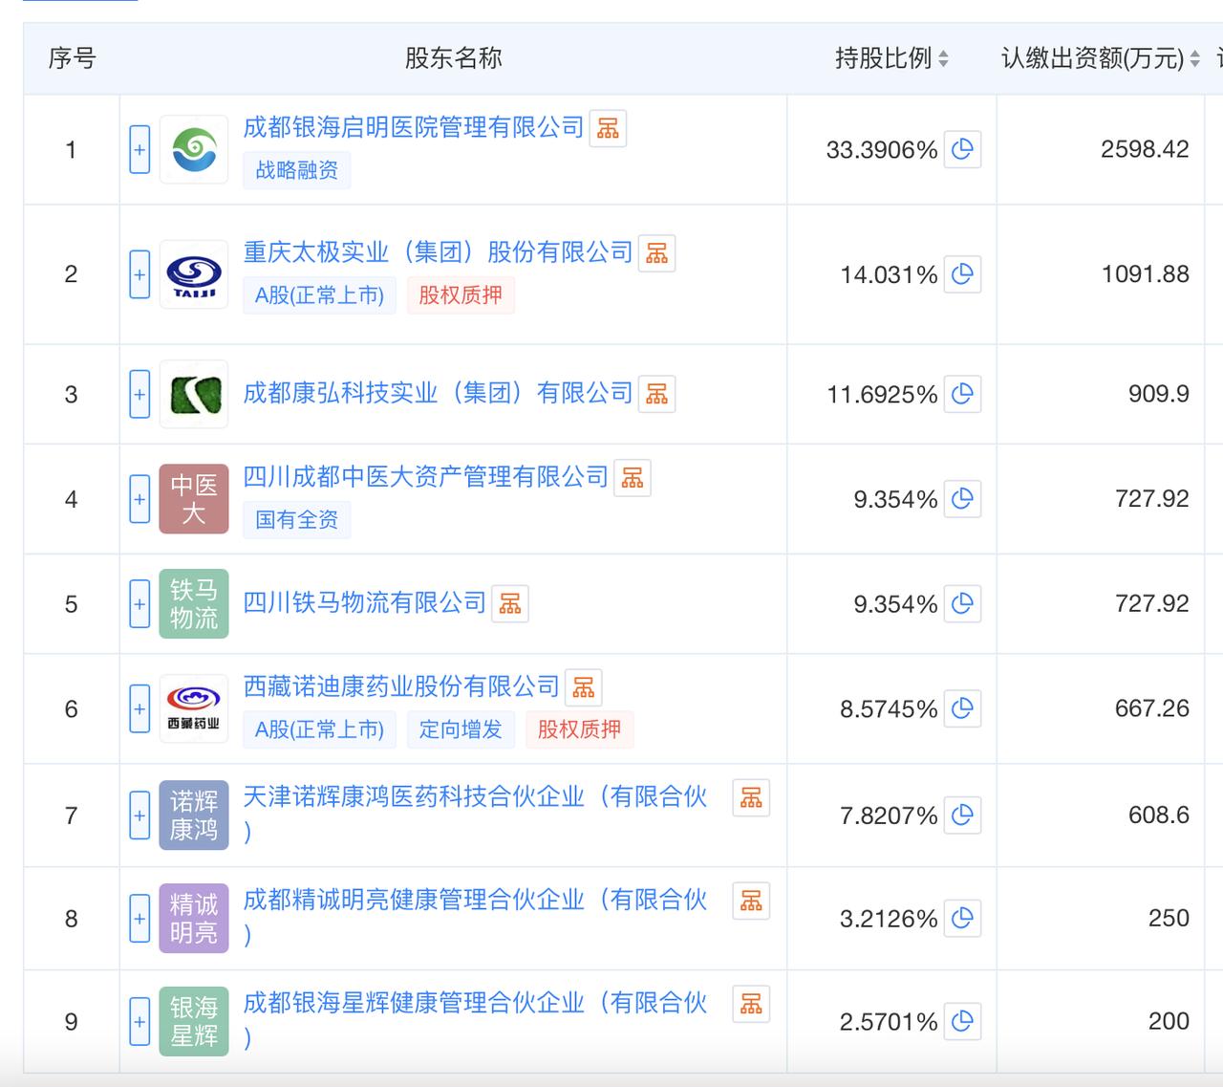
Task: Open 西藏诺迪康药业股份有限公司 page
Action: click(x=401, y=686)
